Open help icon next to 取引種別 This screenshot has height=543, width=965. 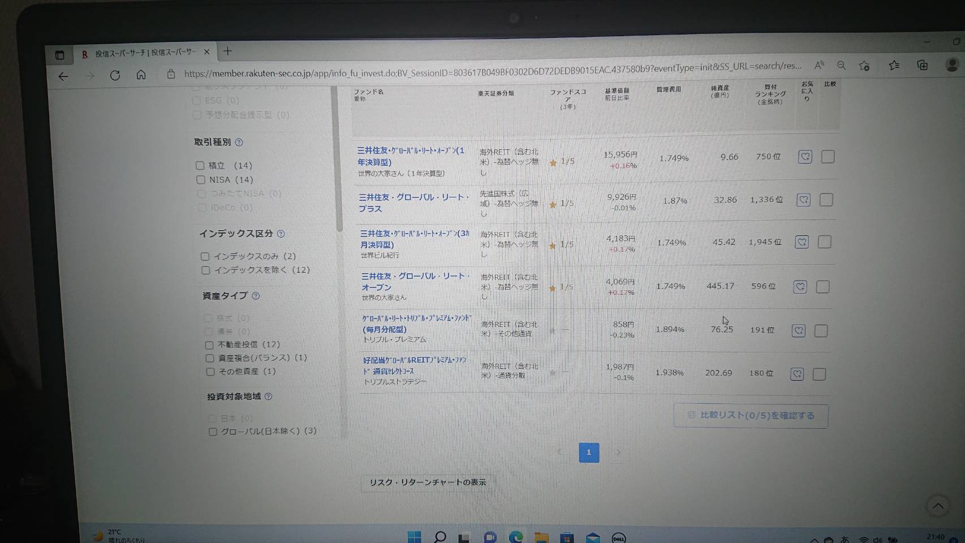click(239, 143)
